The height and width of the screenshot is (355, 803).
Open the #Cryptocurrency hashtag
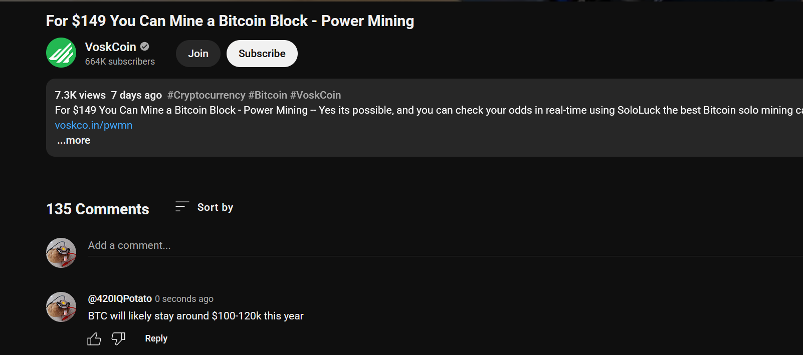pyautogui.click(x=207, y=95)
